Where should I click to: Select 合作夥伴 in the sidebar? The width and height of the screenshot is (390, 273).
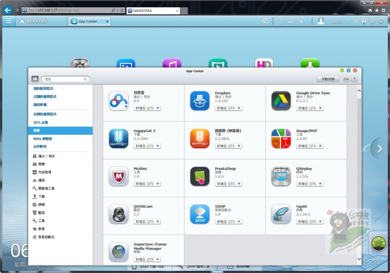tap(40, 147)
